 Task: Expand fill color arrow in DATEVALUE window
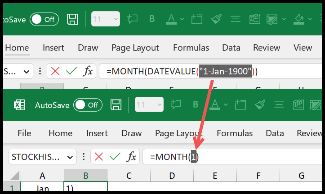pos(310,19)
